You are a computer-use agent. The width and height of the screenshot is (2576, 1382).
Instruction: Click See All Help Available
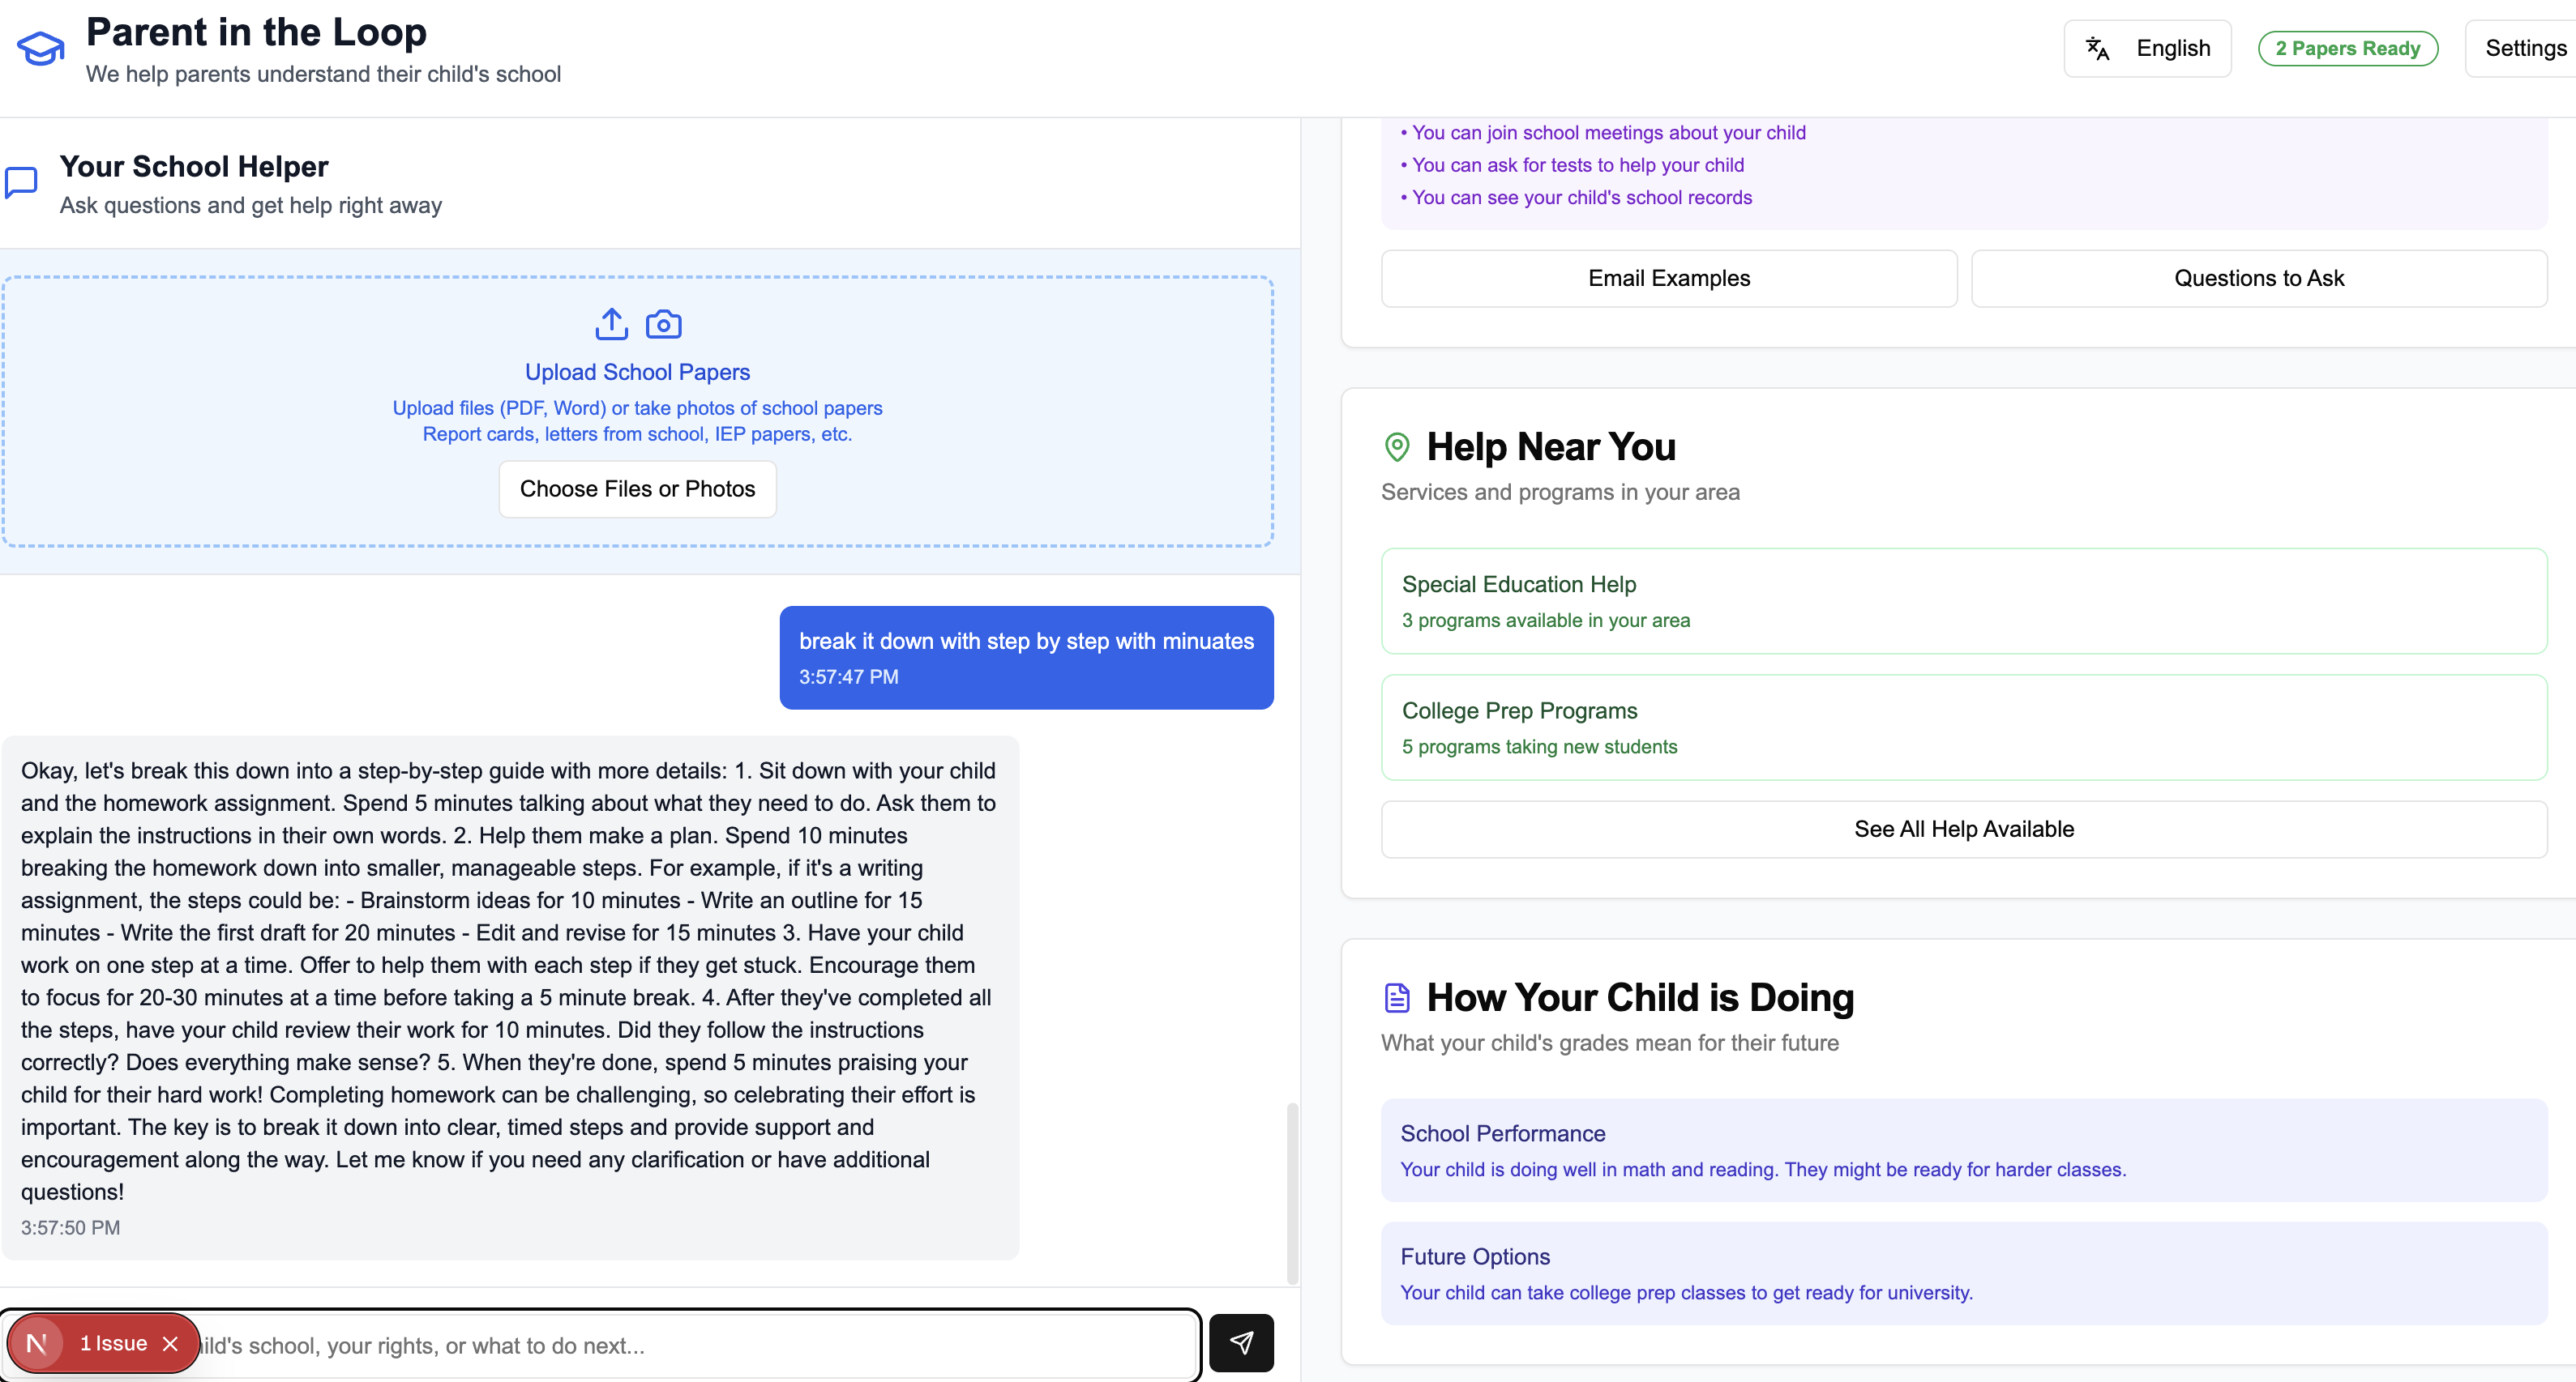coord(1963,829)
